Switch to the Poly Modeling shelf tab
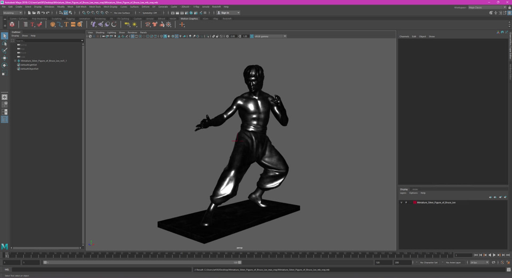Viewport: 512px width, 278px height. click(39, 19)
